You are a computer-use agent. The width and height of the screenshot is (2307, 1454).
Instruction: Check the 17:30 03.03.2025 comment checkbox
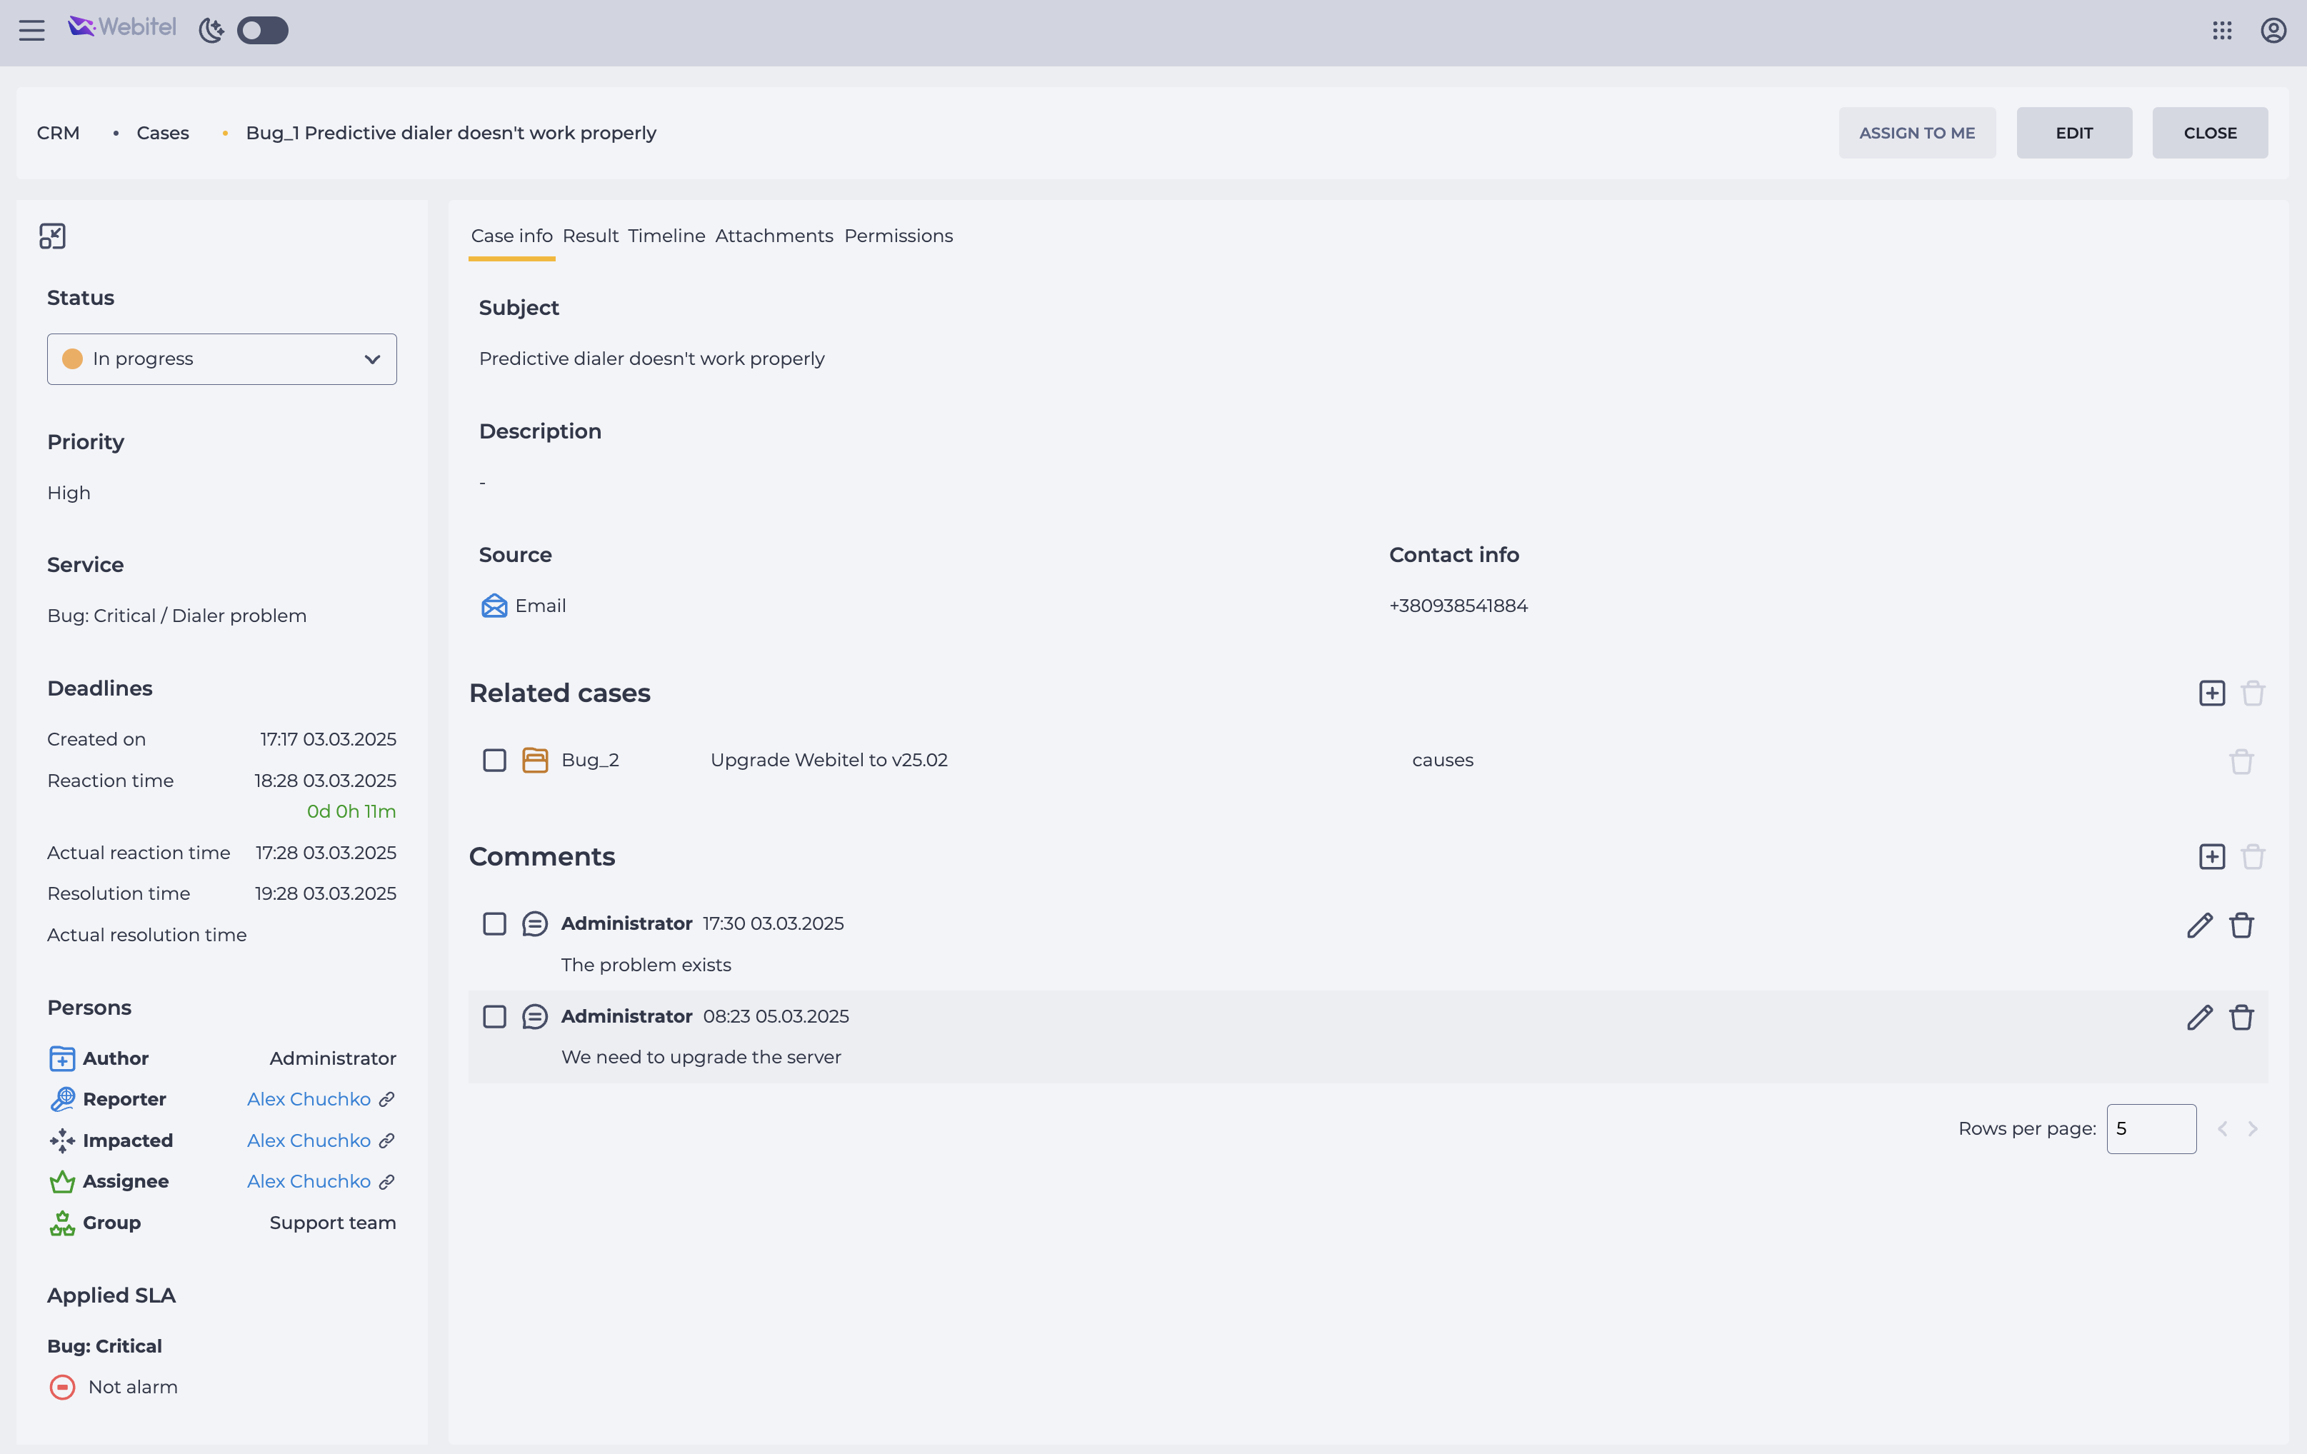click(x=494, y=923)
